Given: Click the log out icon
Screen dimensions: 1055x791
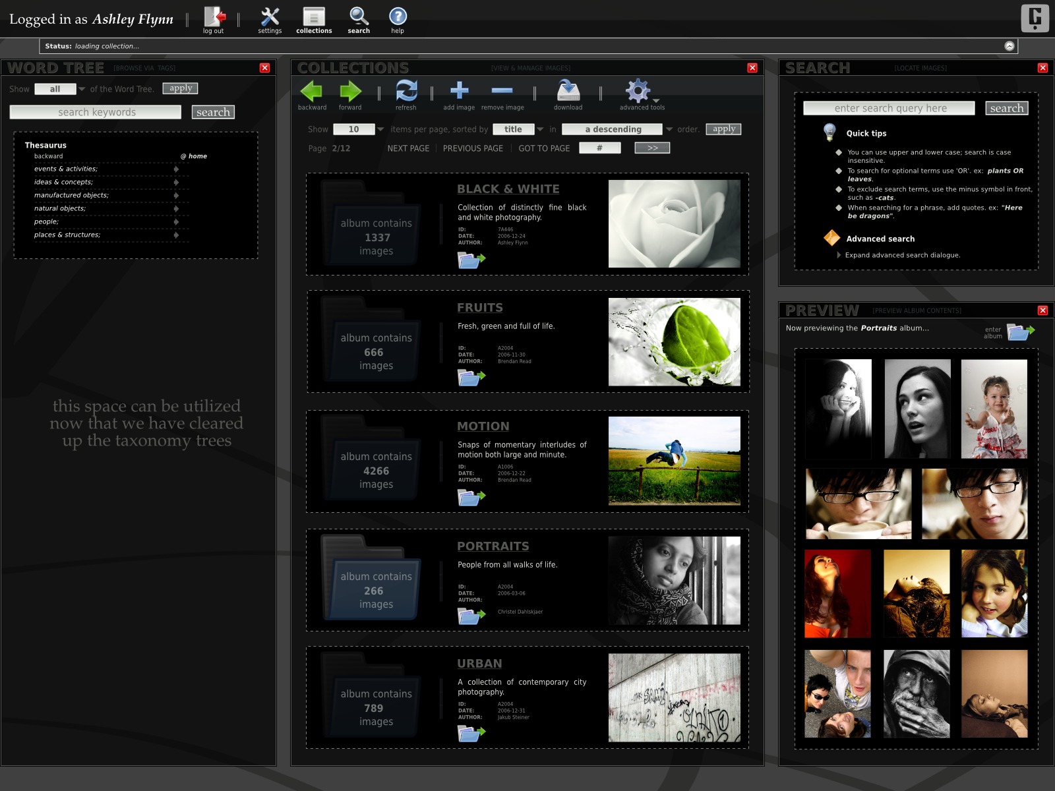Looking at the screenshot, I should [214, 16].
